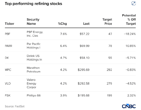Click the expand chart icon
Viewport: 141px width, 110px height.
134,4
